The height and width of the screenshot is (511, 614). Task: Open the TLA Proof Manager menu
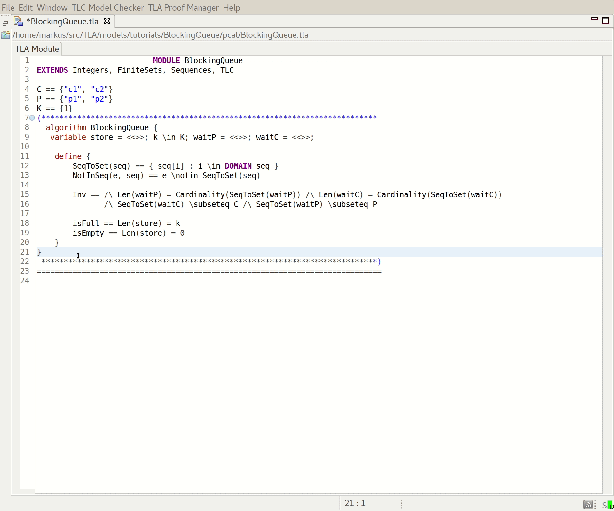pyautogui.click(x=183, y=8)
